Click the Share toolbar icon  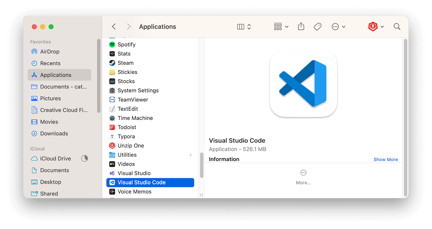(301, 27)
